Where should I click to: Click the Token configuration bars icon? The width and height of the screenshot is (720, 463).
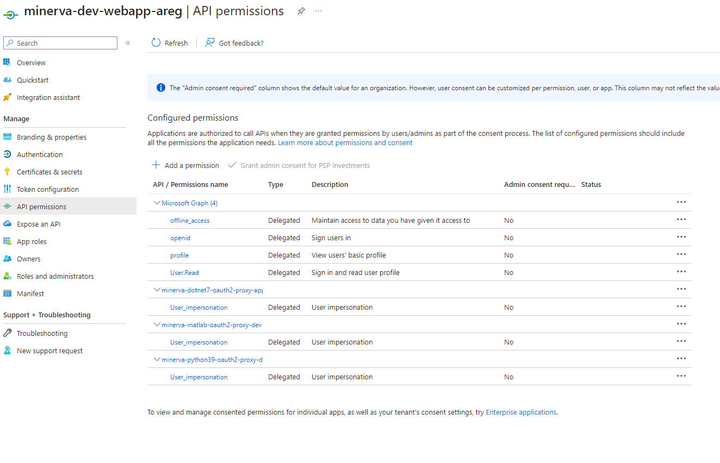(x=7, y=189)
